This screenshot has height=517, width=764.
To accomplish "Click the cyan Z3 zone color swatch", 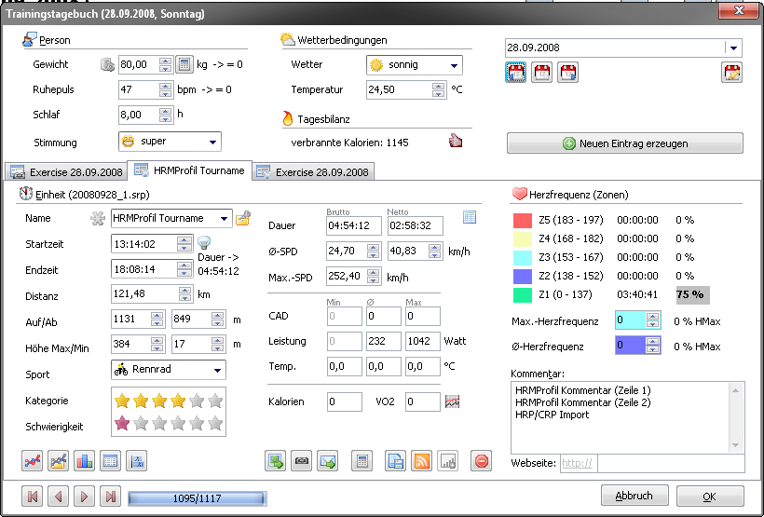I will tap(523, 258).
